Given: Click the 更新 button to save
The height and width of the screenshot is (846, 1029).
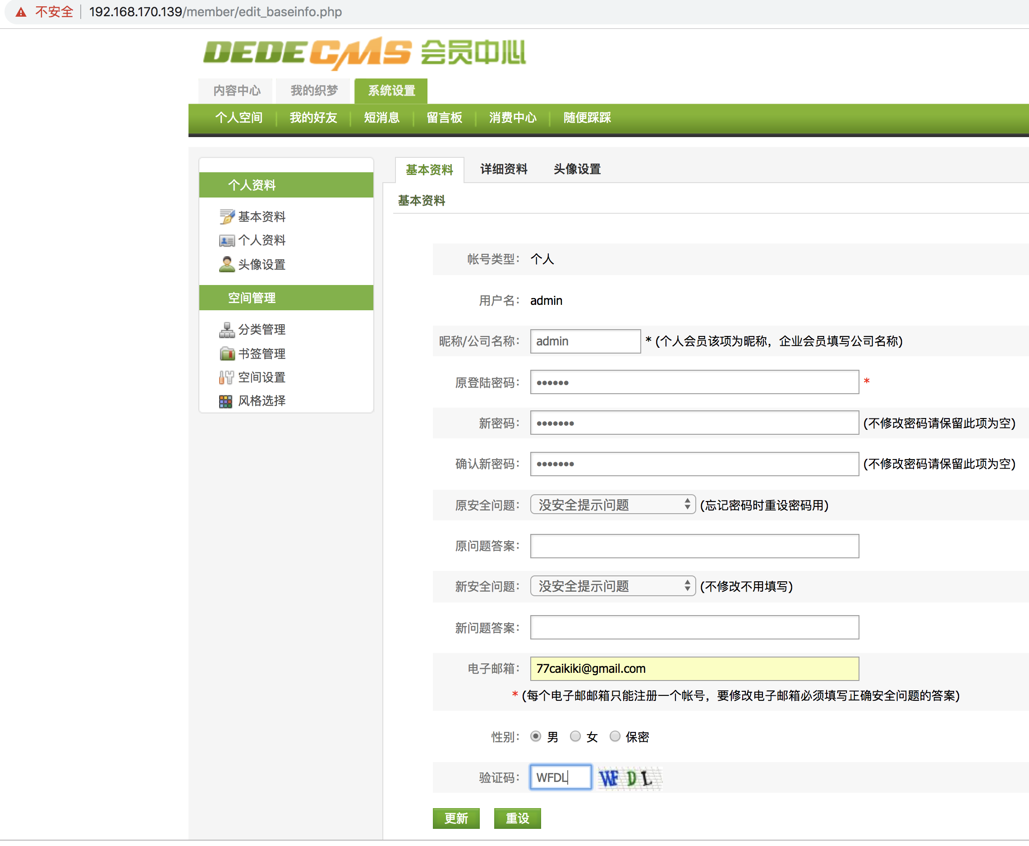Looking at the screenshot, I should [456, 818].
